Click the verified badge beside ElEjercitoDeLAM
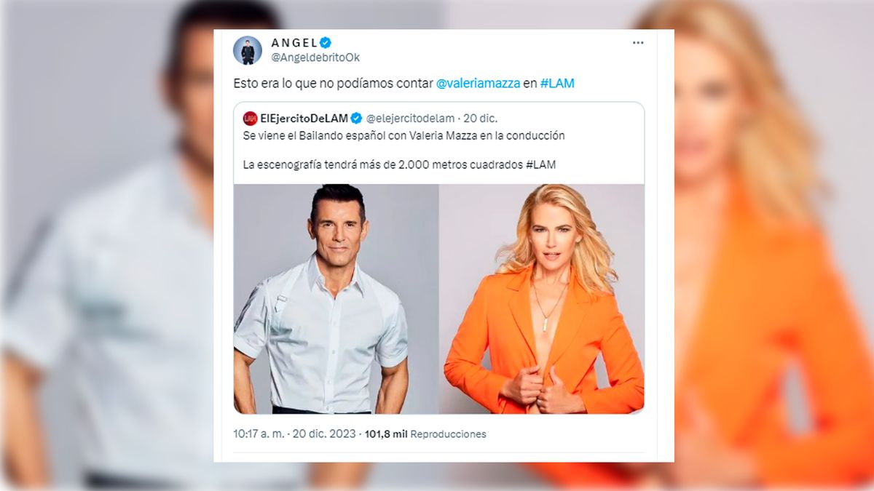The image size is (874, 491). click(357, 118)
